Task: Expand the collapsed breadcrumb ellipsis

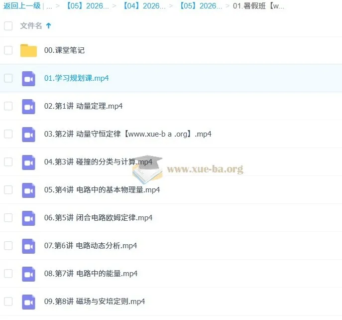Action: (x=49, y=6)
